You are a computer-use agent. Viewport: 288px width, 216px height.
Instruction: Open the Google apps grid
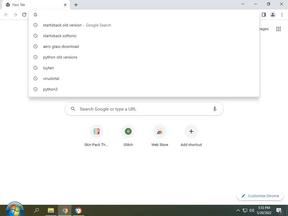pyautogui.click(x=278, y=29)
